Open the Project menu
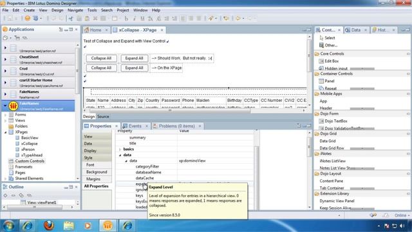 pyautogui.click(x=123, y=10)
